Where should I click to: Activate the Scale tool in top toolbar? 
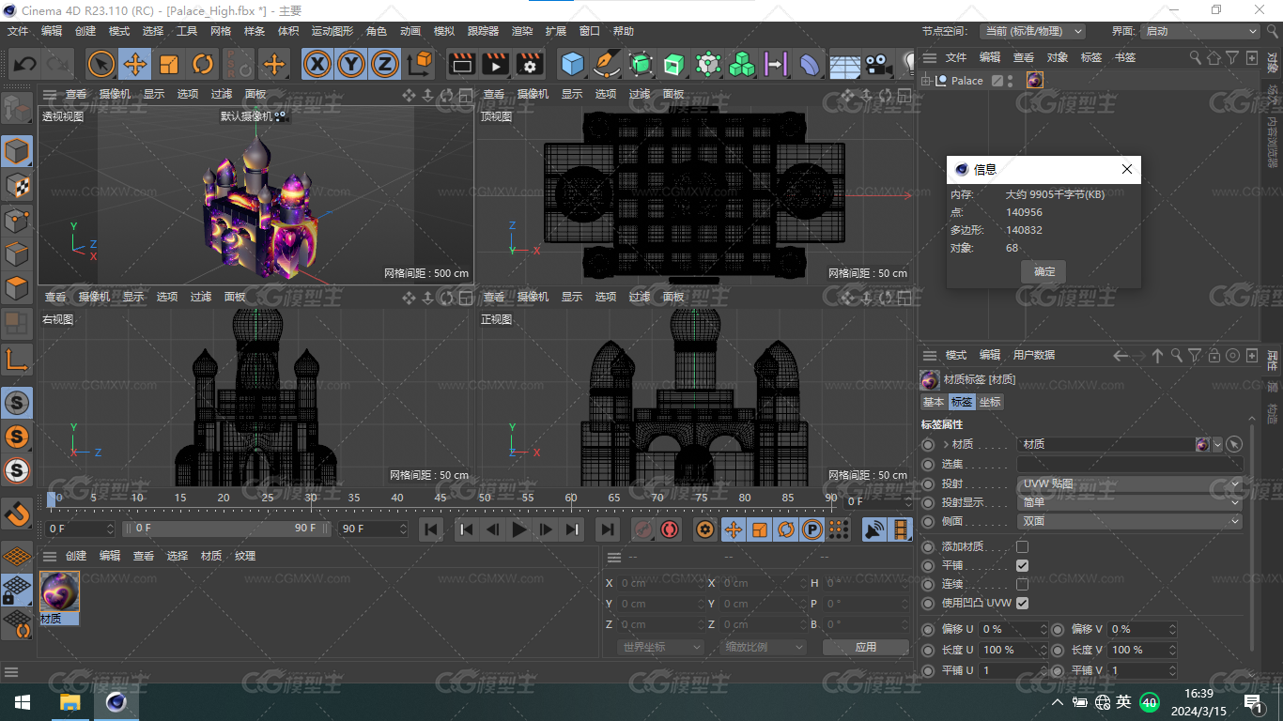click(x=169, y=64)
